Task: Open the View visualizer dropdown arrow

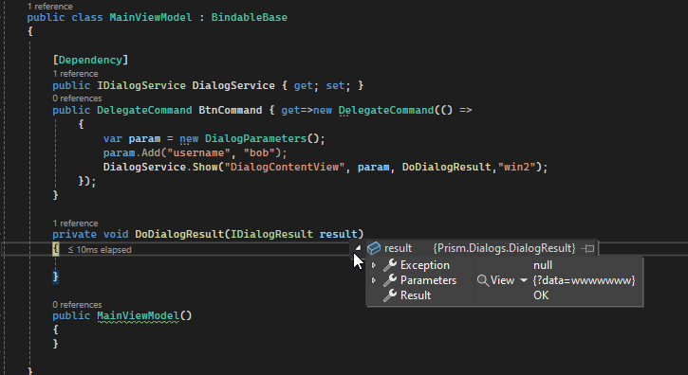Action: pos(524,280)
